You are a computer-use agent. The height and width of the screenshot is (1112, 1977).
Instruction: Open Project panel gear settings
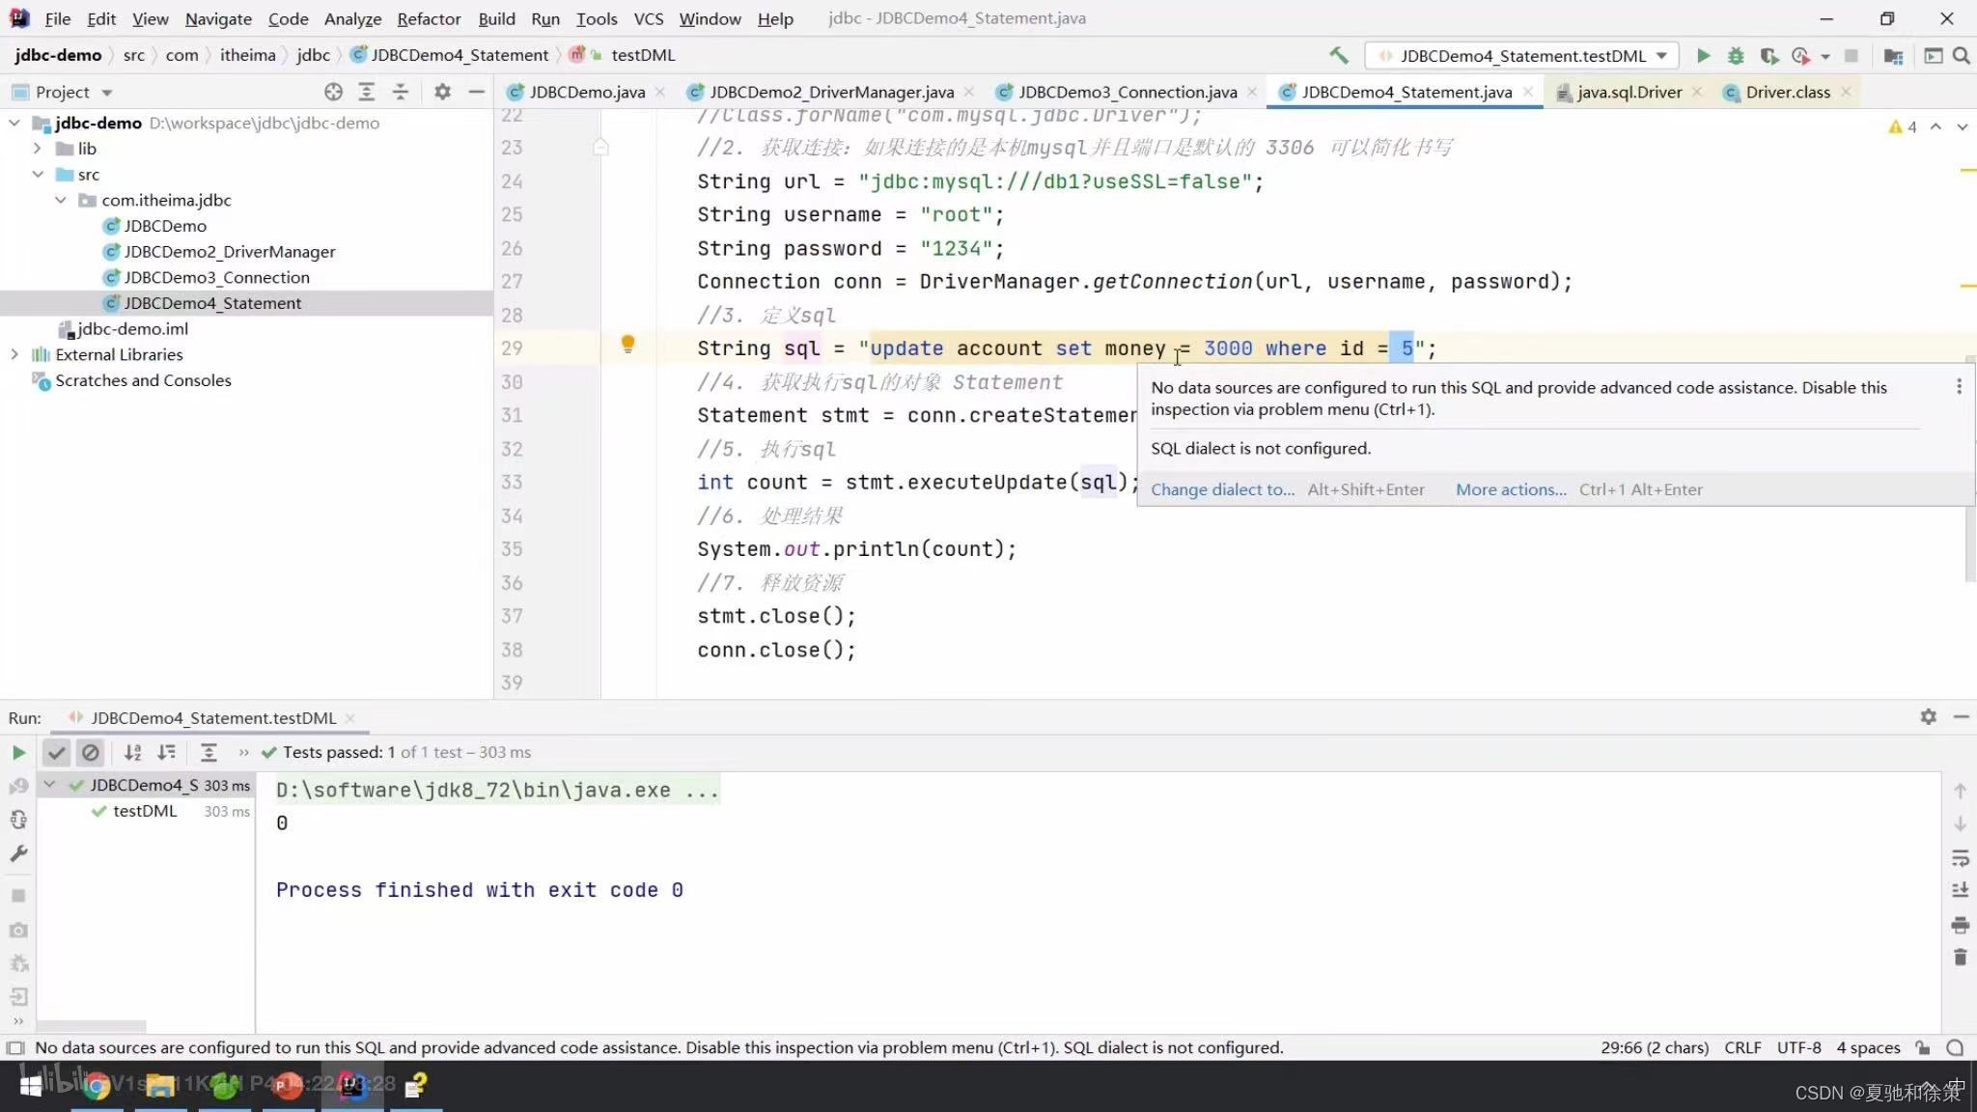tap(442, 92)
